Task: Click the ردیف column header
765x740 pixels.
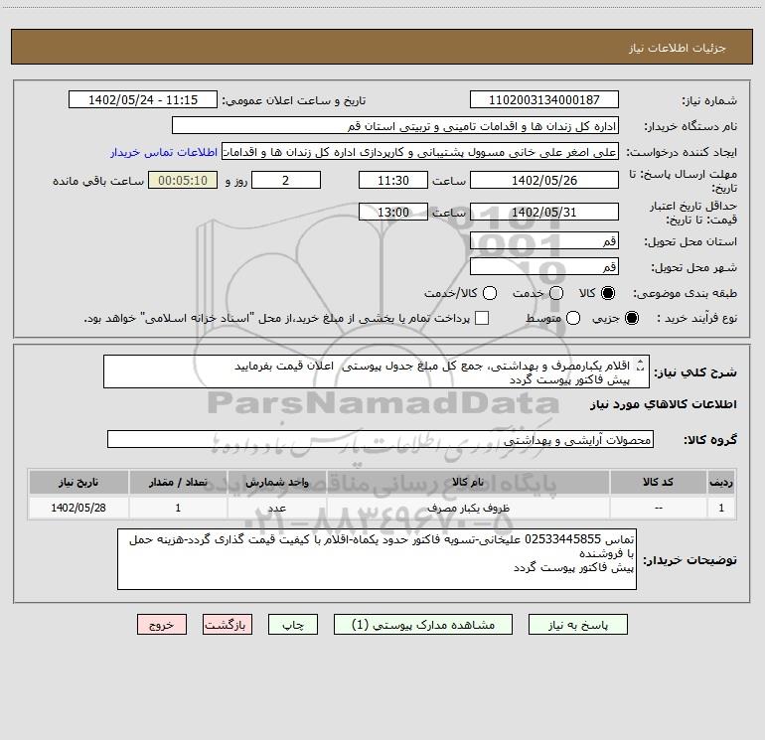Action: tap(721, 482)
